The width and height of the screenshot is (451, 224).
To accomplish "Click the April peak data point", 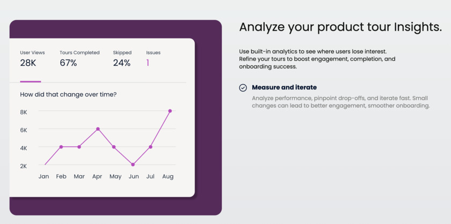I will coord(97,129).
